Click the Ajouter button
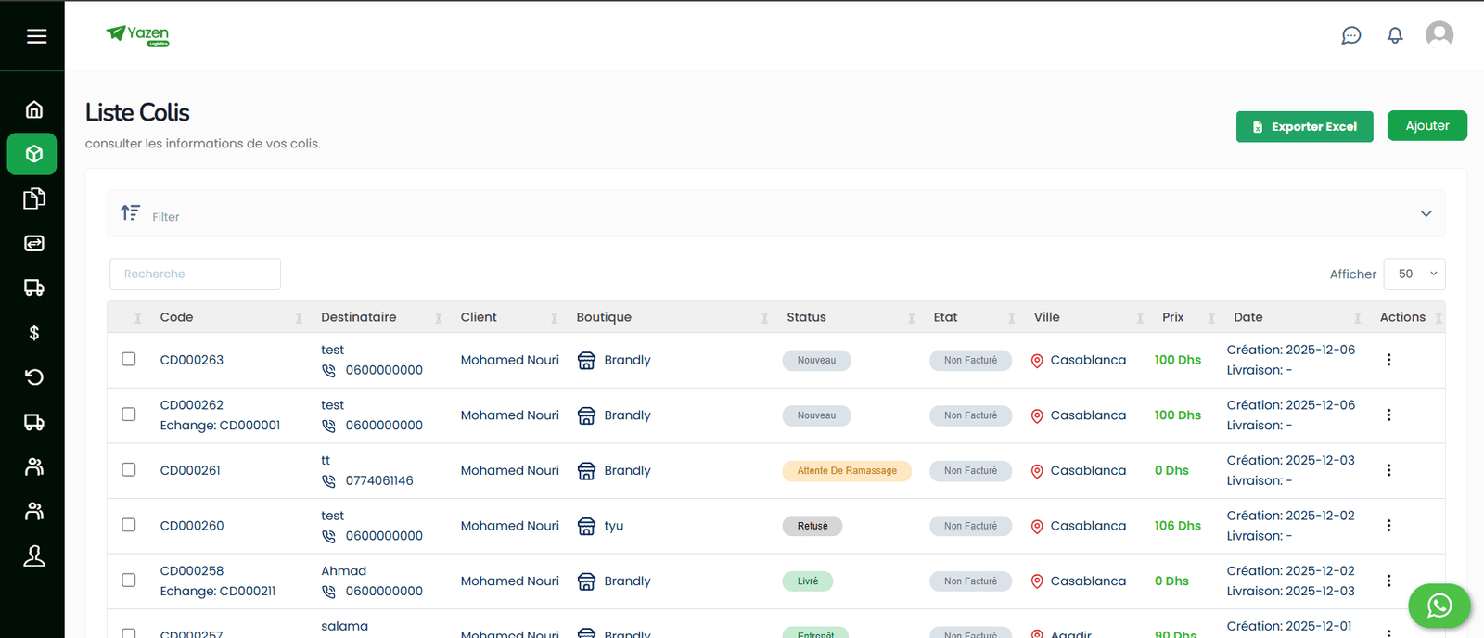The width and height of the screenshot is (1484, 638). coord(1426,126)
